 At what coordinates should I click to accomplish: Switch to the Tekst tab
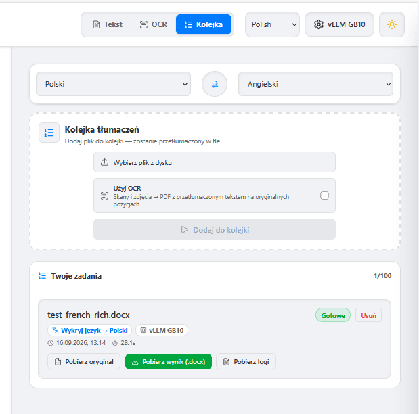pyautogui.click(x=108, y=24)
